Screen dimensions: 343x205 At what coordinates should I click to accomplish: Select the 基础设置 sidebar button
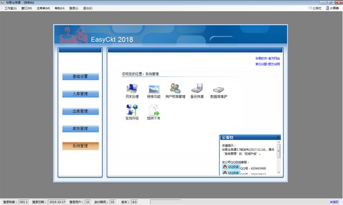pyautogui.click(x=80, y=77)
